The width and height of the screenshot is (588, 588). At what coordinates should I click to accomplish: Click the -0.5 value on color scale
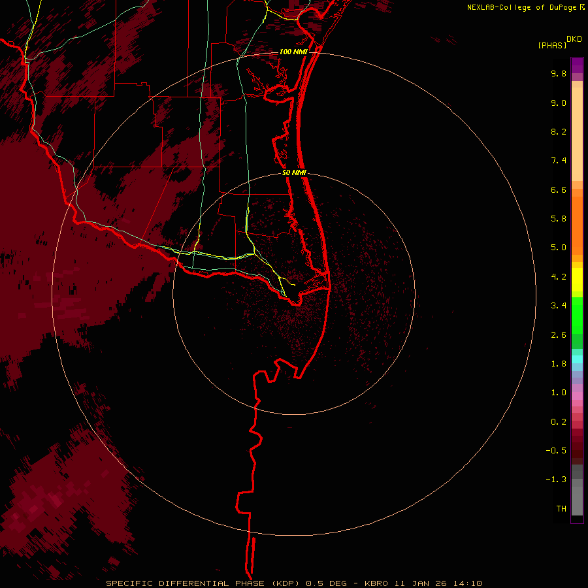tap(556, 451)
